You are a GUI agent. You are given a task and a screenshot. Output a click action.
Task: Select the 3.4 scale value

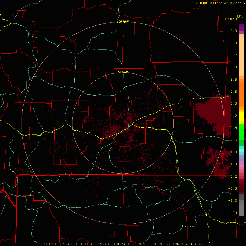point(234,128)
